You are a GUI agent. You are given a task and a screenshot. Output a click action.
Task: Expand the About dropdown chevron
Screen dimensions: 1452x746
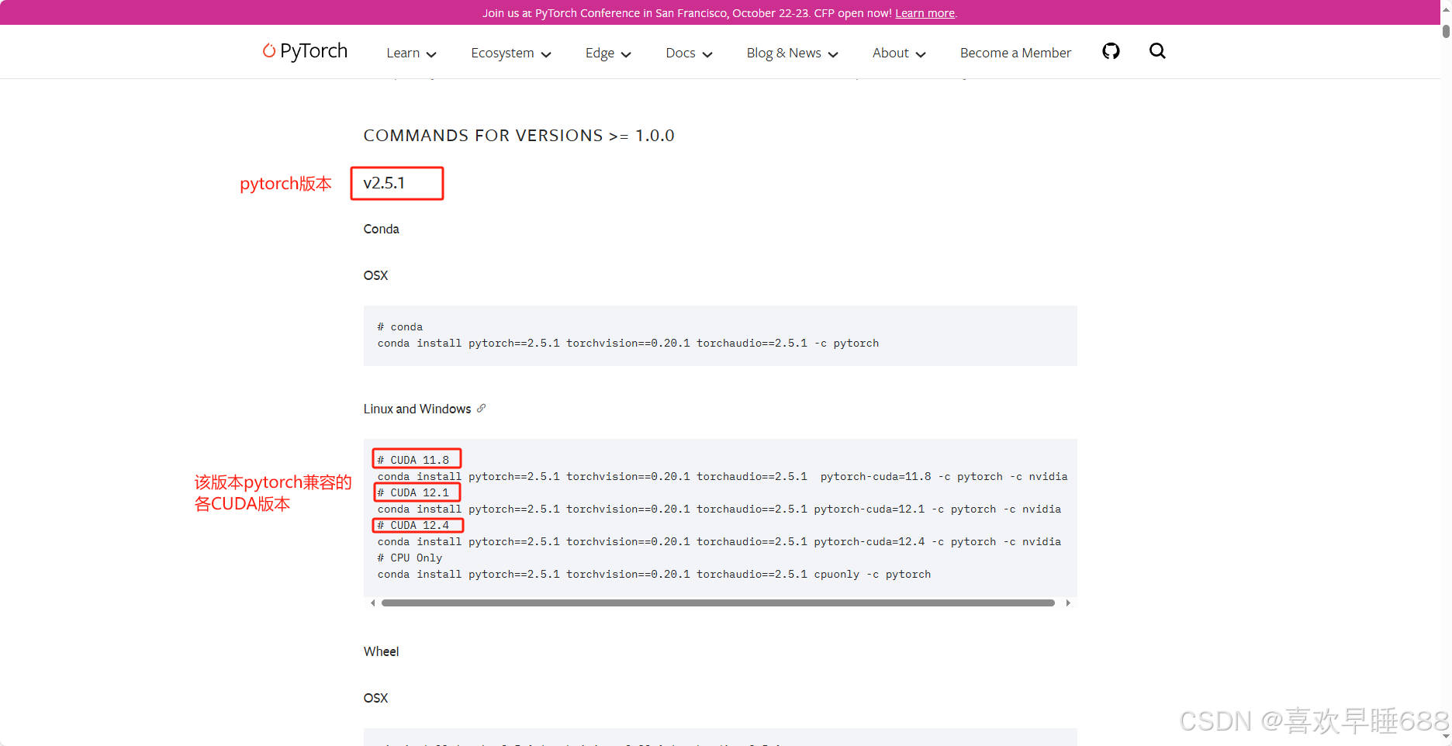920,54
